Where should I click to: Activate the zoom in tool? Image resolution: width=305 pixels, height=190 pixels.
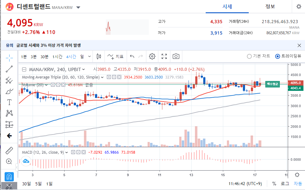(x=9, y=161)
